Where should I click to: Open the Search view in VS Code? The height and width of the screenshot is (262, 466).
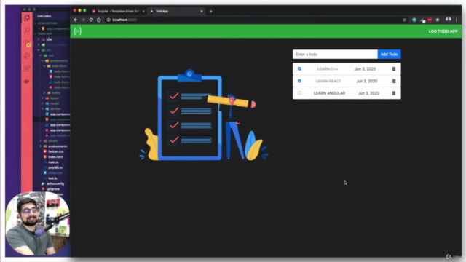coord(27,31)
